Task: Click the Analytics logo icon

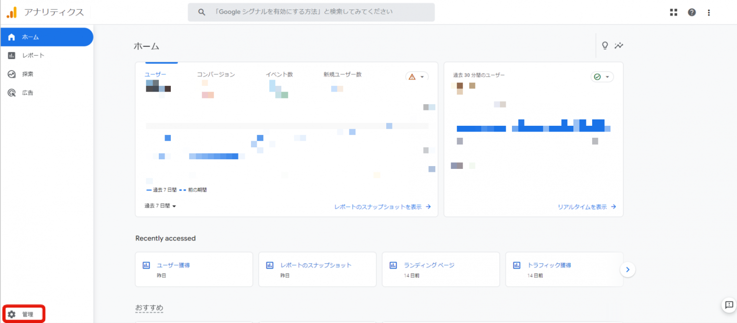Action: point(12,12)
